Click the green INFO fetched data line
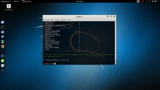This screenshot has height=90, width=160. click(x=79, y=55)
